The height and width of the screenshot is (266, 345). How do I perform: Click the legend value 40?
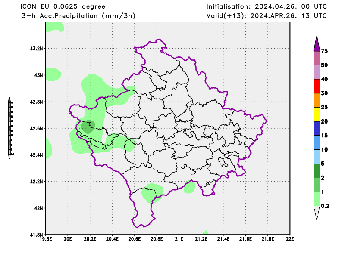324,79
